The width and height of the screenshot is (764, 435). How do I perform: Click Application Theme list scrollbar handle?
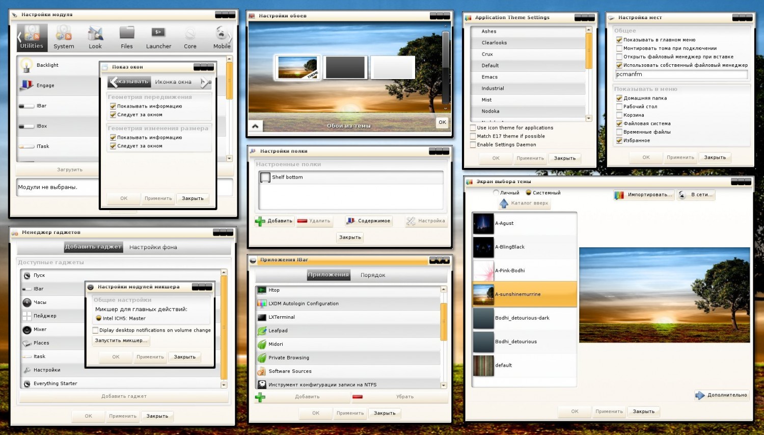(x=589, y=51)
